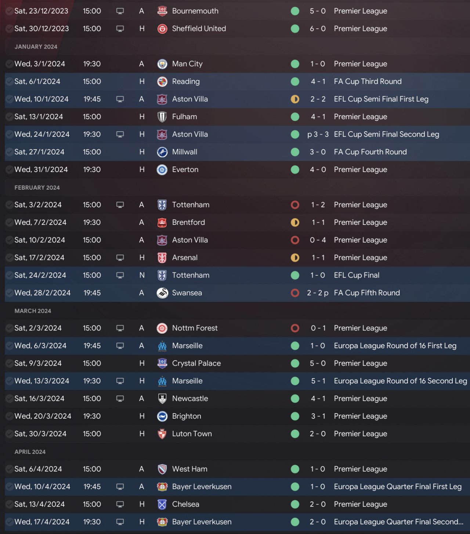The image size is (470, 534).
Task: Toggle the checkmark beside Wed, 3/1/2024 fixture
Action: [10, 64]
